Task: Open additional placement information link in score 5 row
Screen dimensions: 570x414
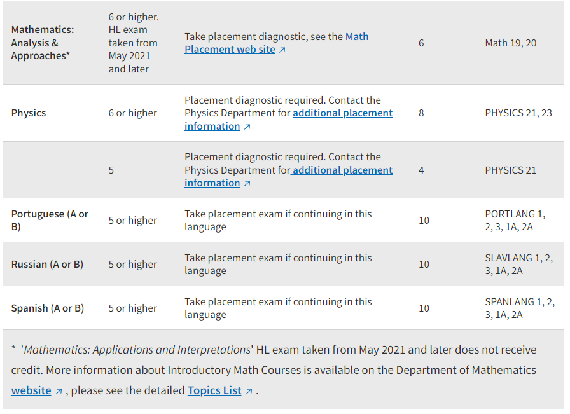Action: (x=288, y=177)
